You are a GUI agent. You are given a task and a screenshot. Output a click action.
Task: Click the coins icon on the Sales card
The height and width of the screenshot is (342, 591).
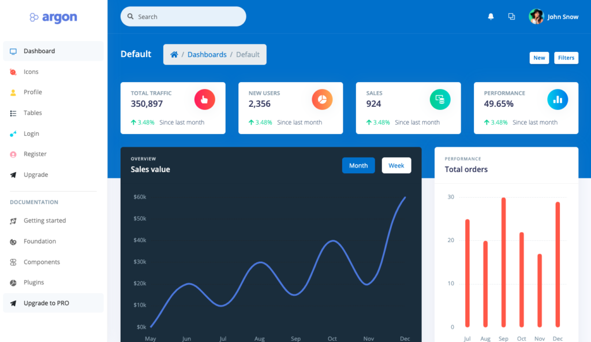coord(440,99)
